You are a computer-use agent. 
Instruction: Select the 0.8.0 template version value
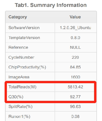(75, 38)
